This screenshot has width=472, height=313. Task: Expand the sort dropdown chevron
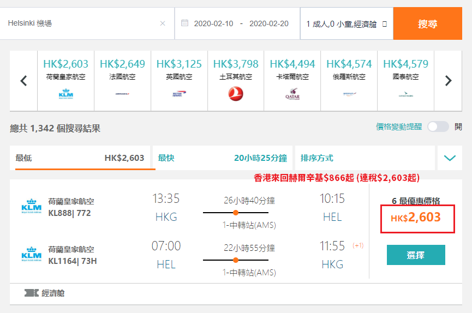tap(450, 158)
